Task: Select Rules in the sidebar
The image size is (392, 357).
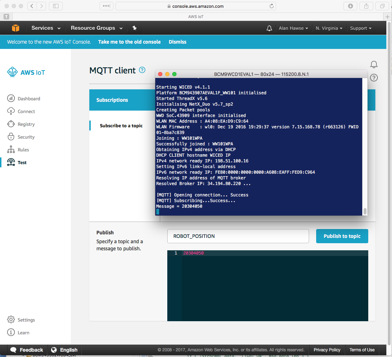Action: pyautogui.click(x=23, y=150)
